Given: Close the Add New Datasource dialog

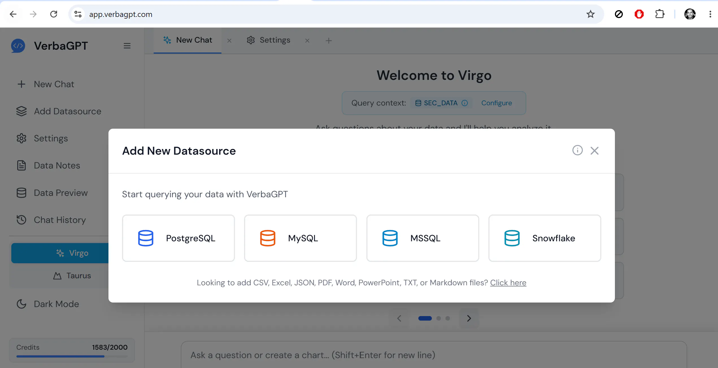Looking at the screenshot, I should (x=595, y=151).
